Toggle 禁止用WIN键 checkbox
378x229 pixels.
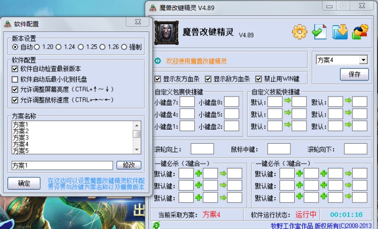pos(259,79)
